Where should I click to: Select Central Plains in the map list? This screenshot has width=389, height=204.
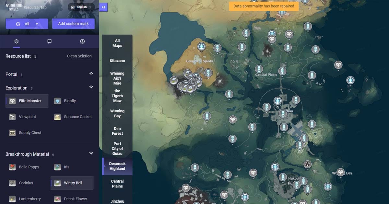coord(117,184)
